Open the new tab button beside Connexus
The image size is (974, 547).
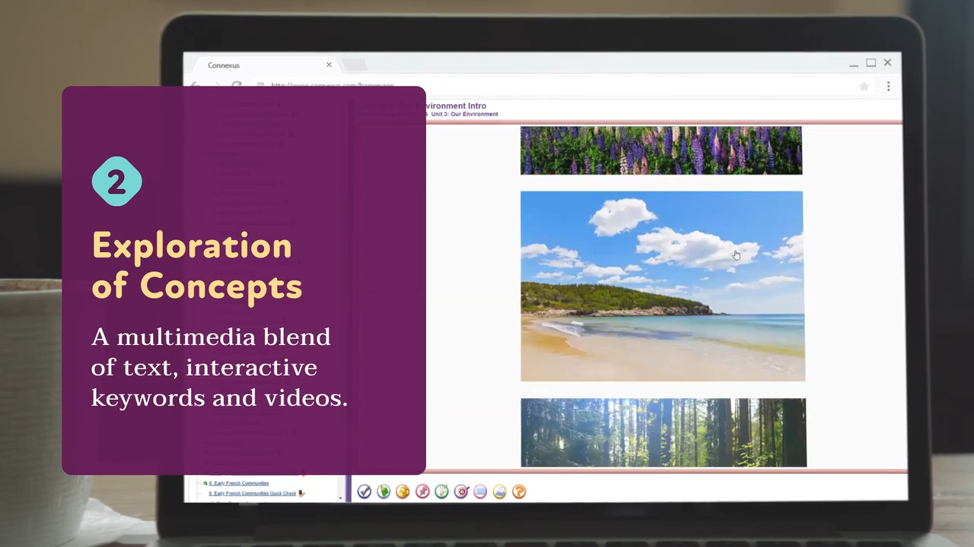pyautogui.click(x=355, y=65)
